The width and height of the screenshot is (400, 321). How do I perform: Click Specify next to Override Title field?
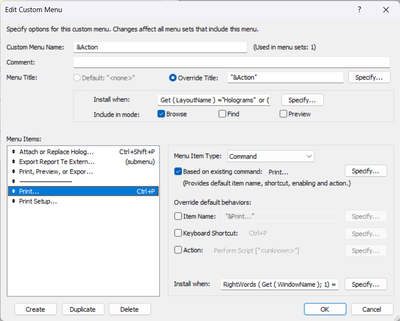[369, 77]
